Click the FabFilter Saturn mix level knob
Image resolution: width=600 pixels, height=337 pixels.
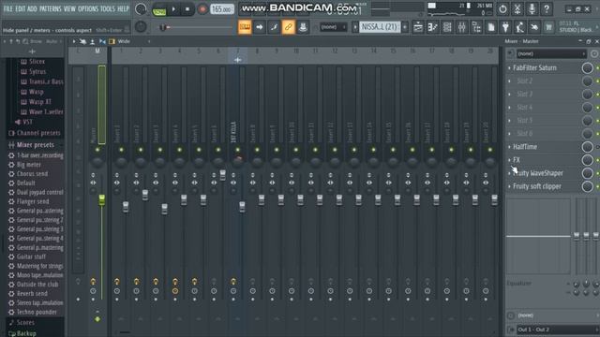coord(588,68)
